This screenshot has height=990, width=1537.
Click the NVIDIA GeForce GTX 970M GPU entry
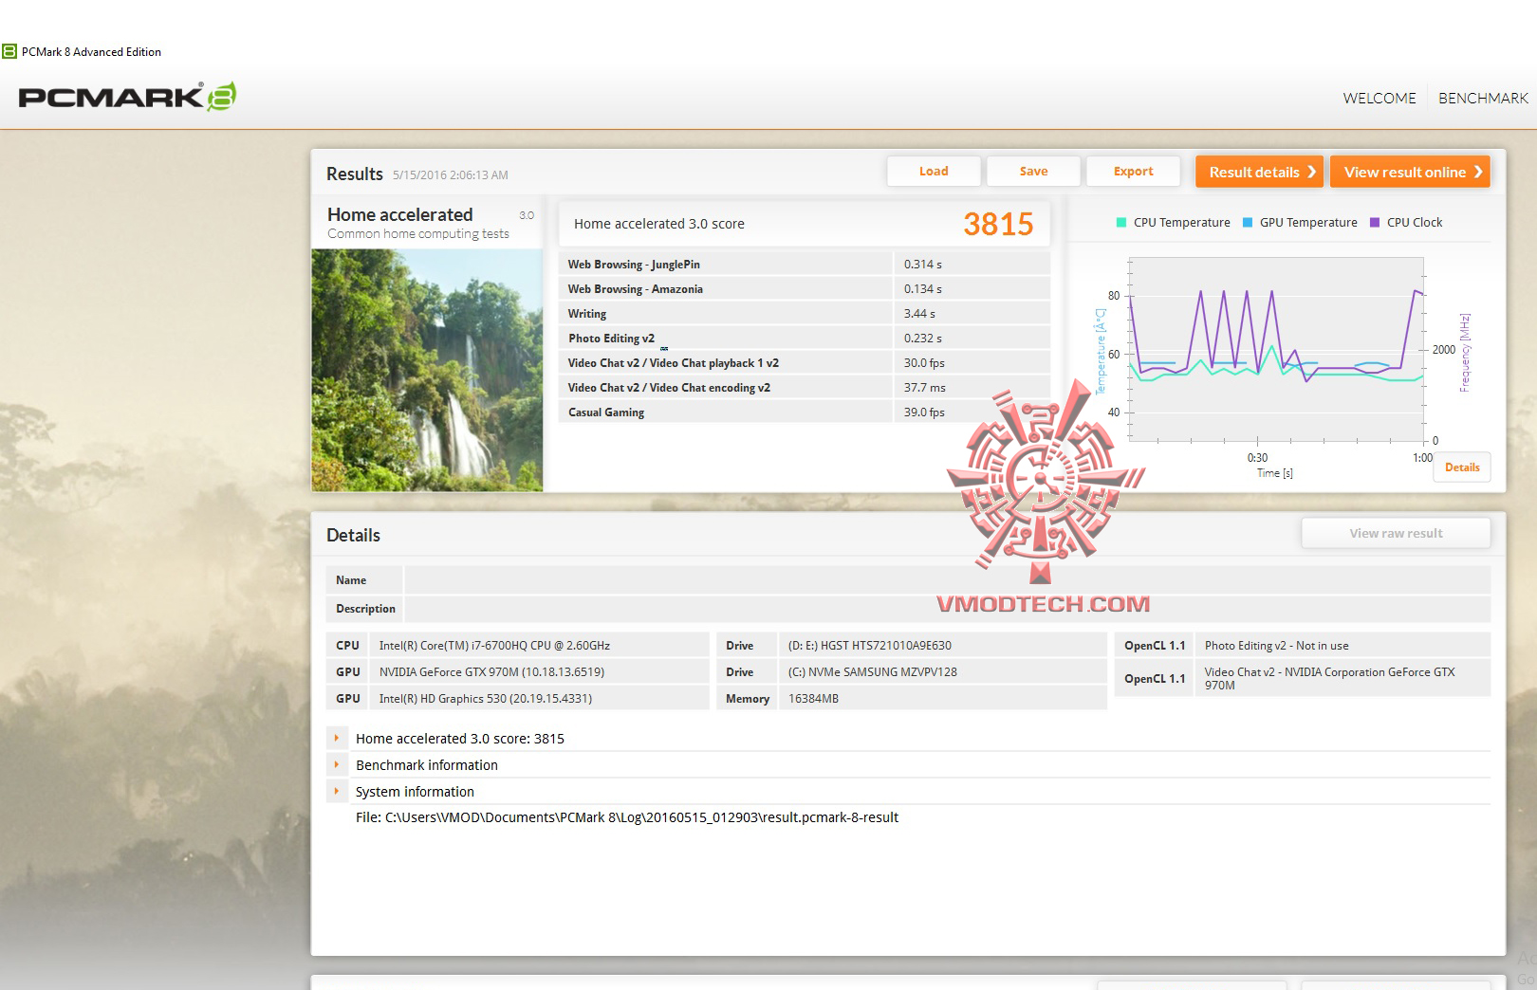coord(491,672)
